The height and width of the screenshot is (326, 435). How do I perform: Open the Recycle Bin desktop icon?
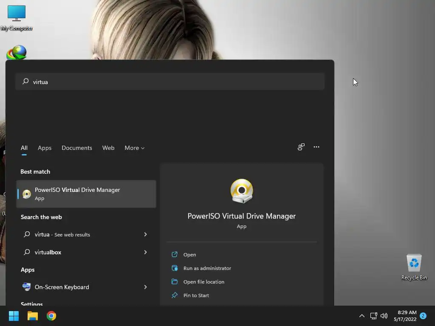[x=414, y=267]
